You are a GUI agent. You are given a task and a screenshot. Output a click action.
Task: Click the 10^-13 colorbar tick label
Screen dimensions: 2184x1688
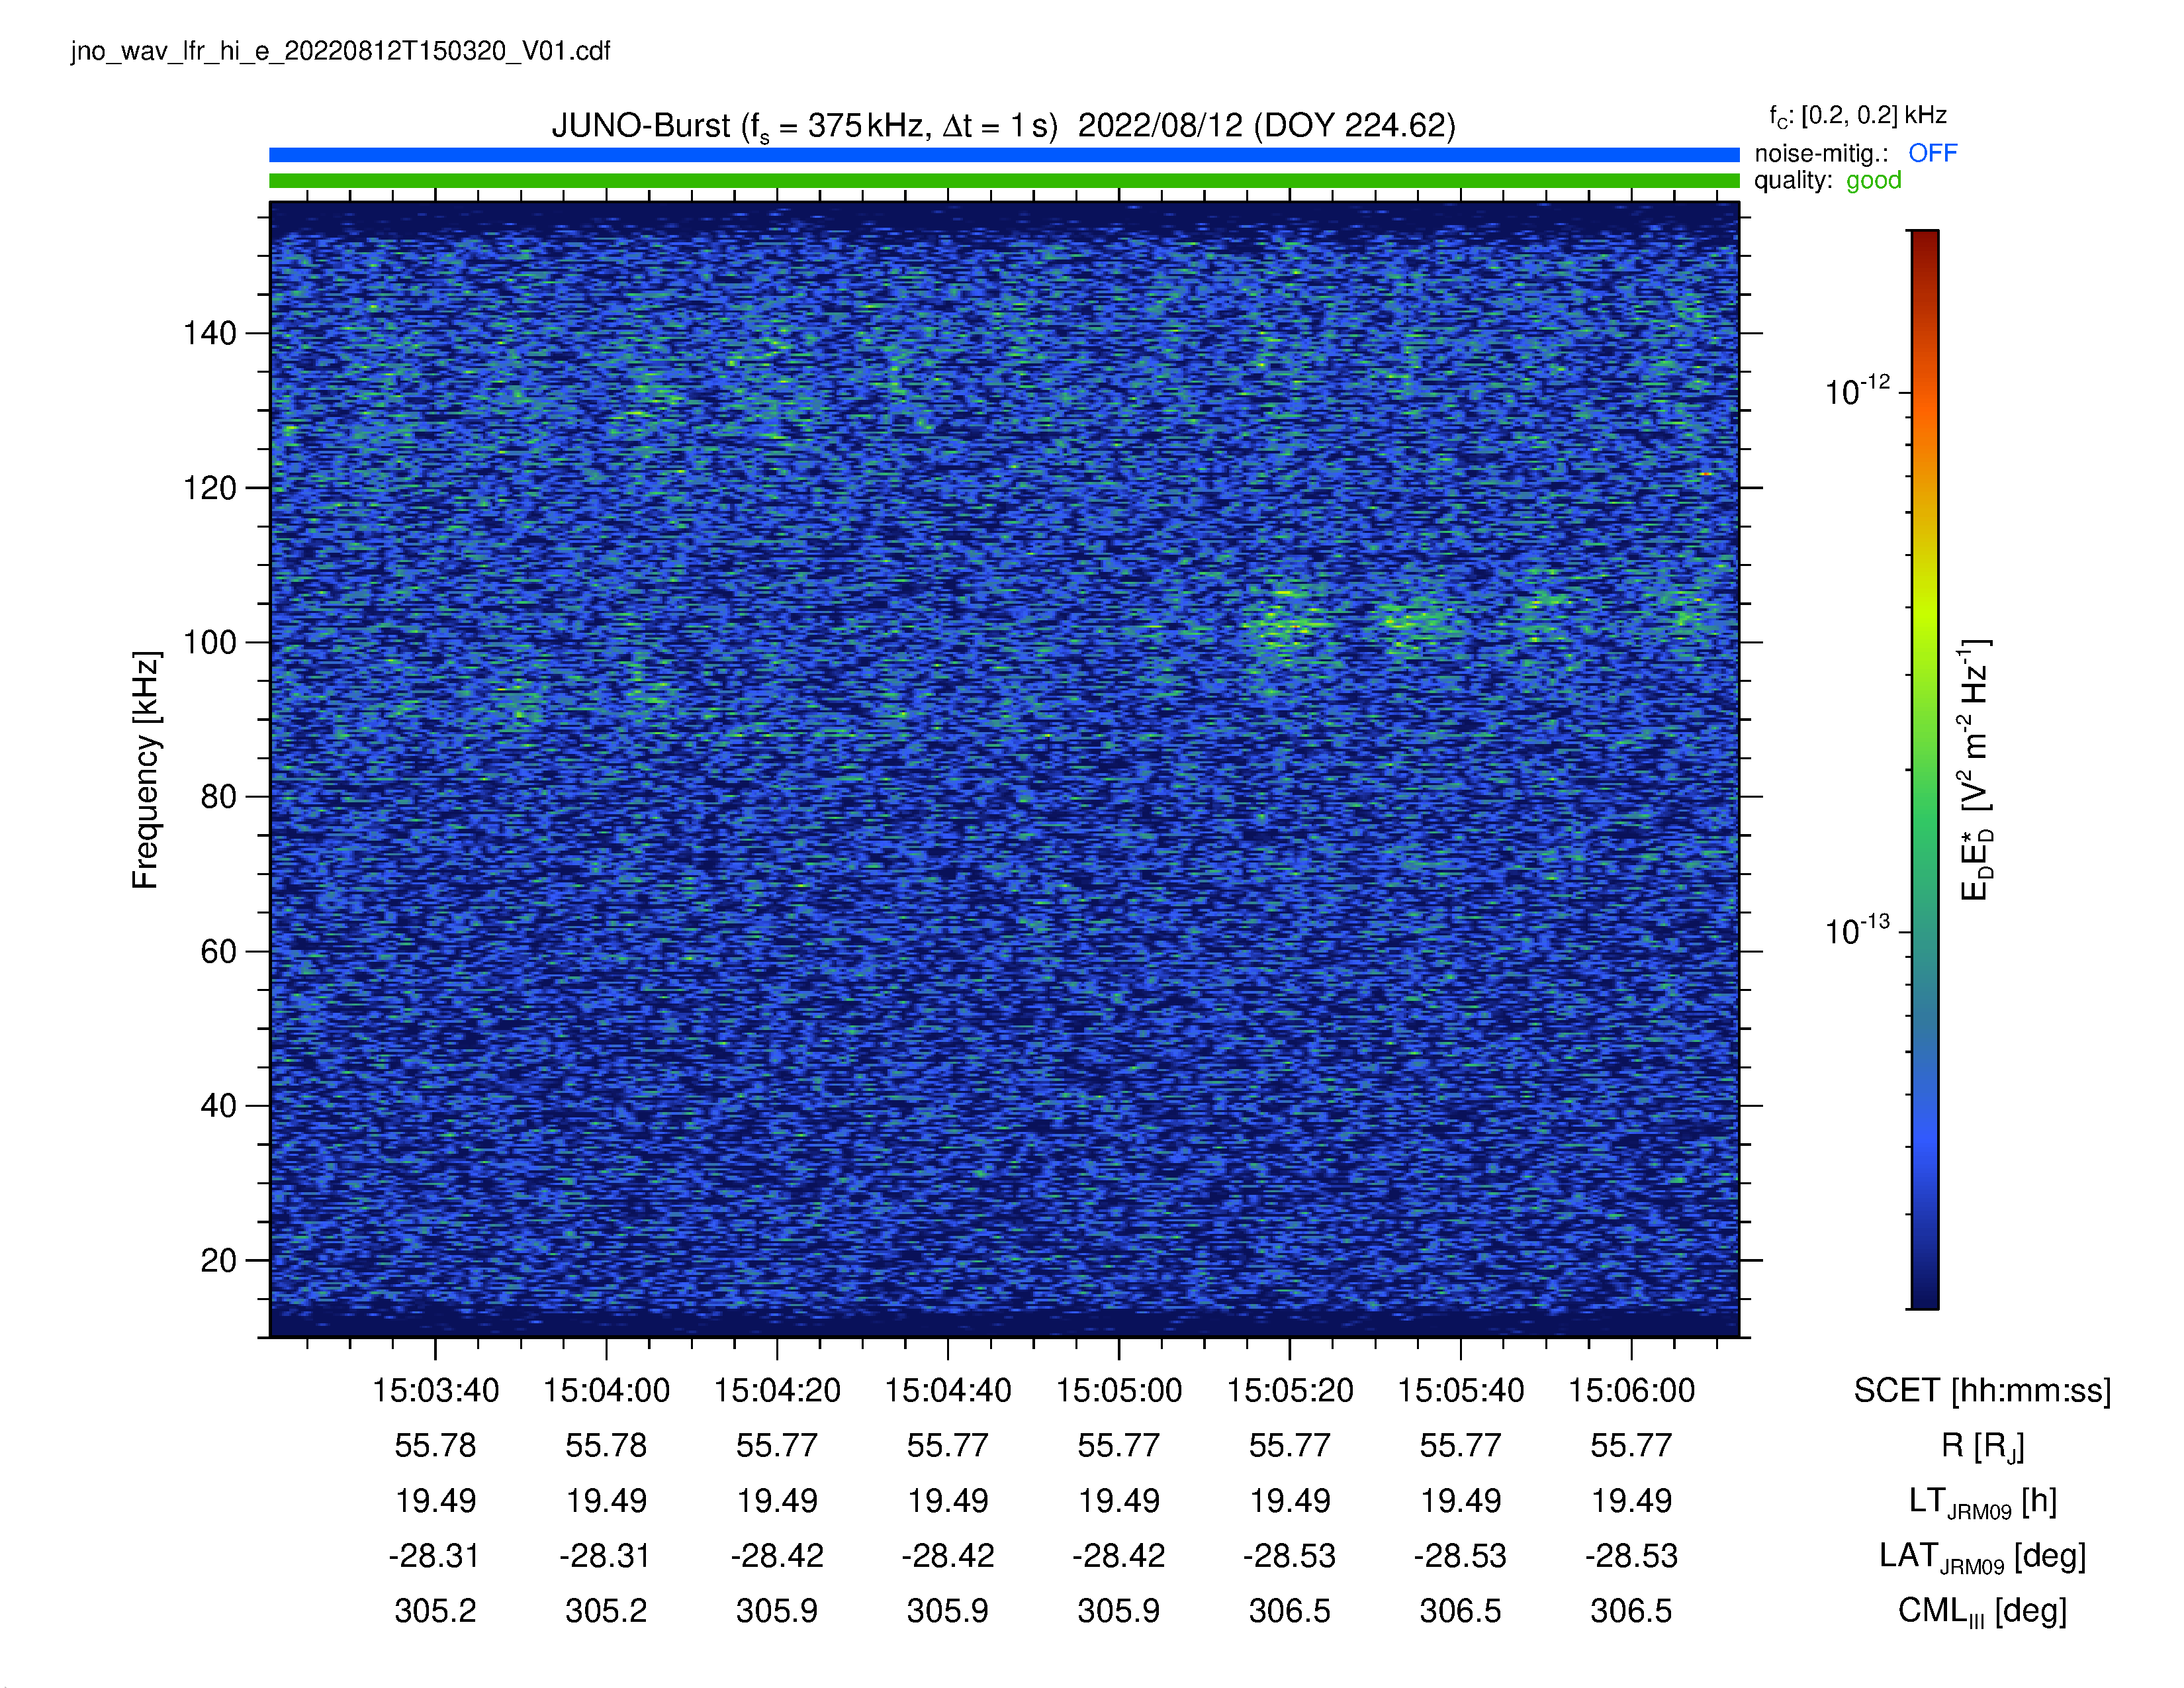pos(1858,930)
